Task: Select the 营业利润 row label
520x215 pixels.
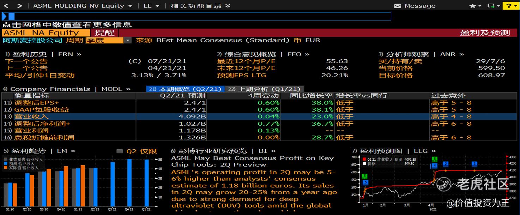Action: [x=31, y=131]
